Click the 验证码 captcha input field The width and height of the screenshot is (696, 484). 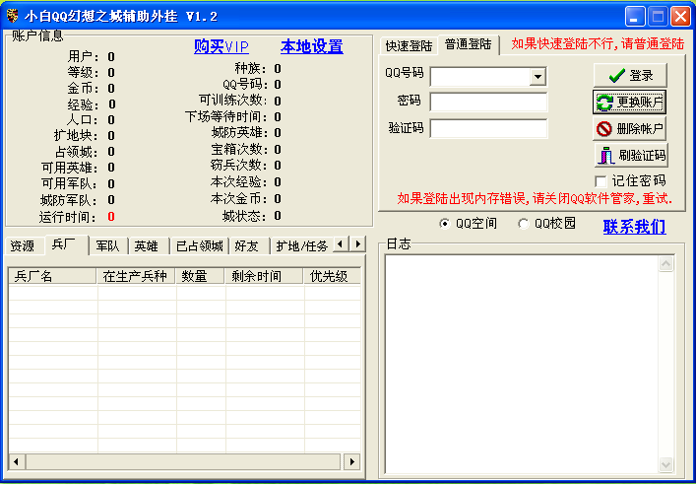pyautogui.click(x=488, y=128)
